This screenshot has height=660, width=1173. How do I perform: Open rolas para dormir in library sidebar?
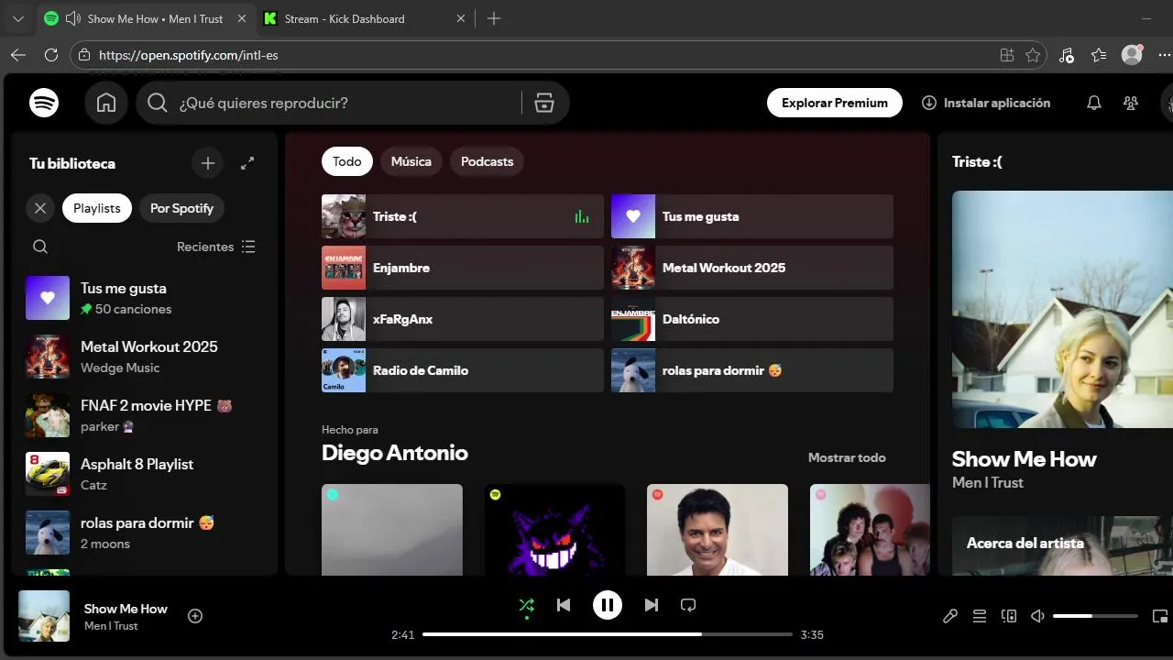(144, 533)
